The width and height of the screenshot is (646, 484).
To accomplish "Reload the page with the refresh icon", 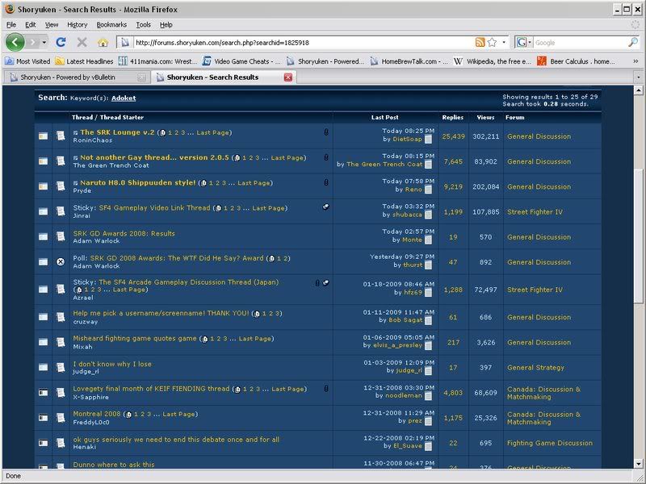I will tap(61, 42).
